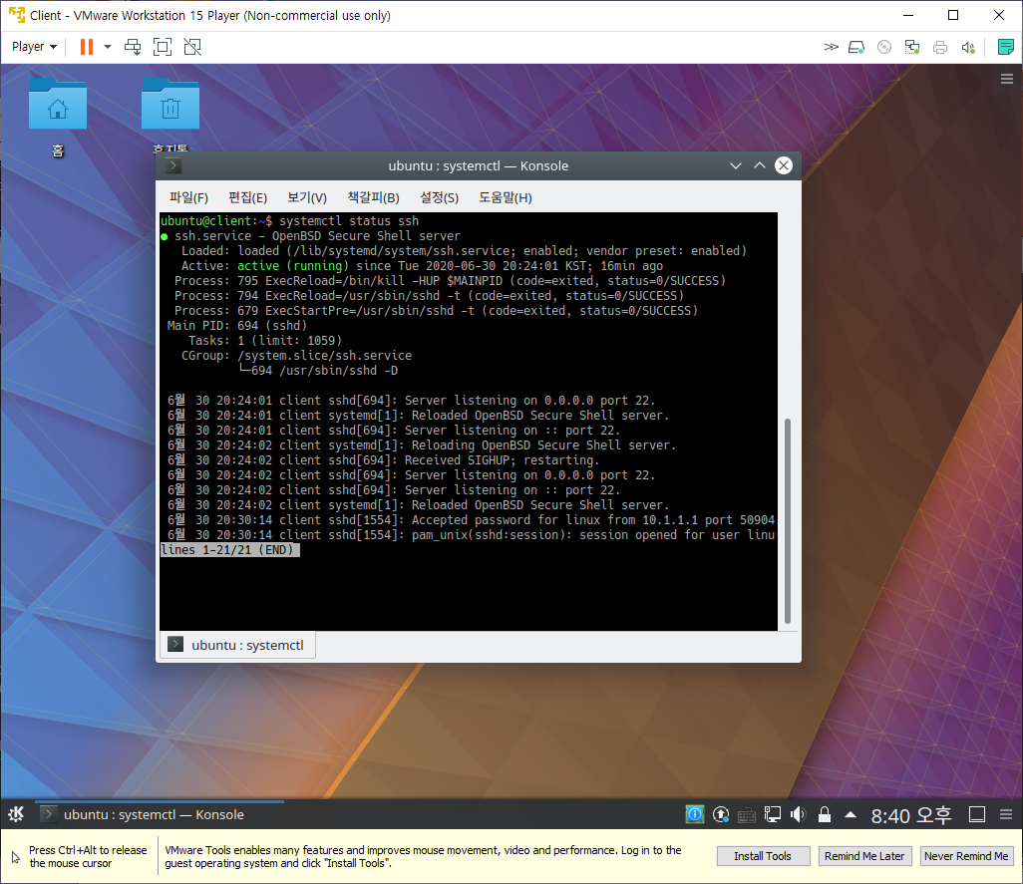Viewport: 1023px width, 884px height.
Task: Open the 파일(F) menu
Action: tap(188, 197)
